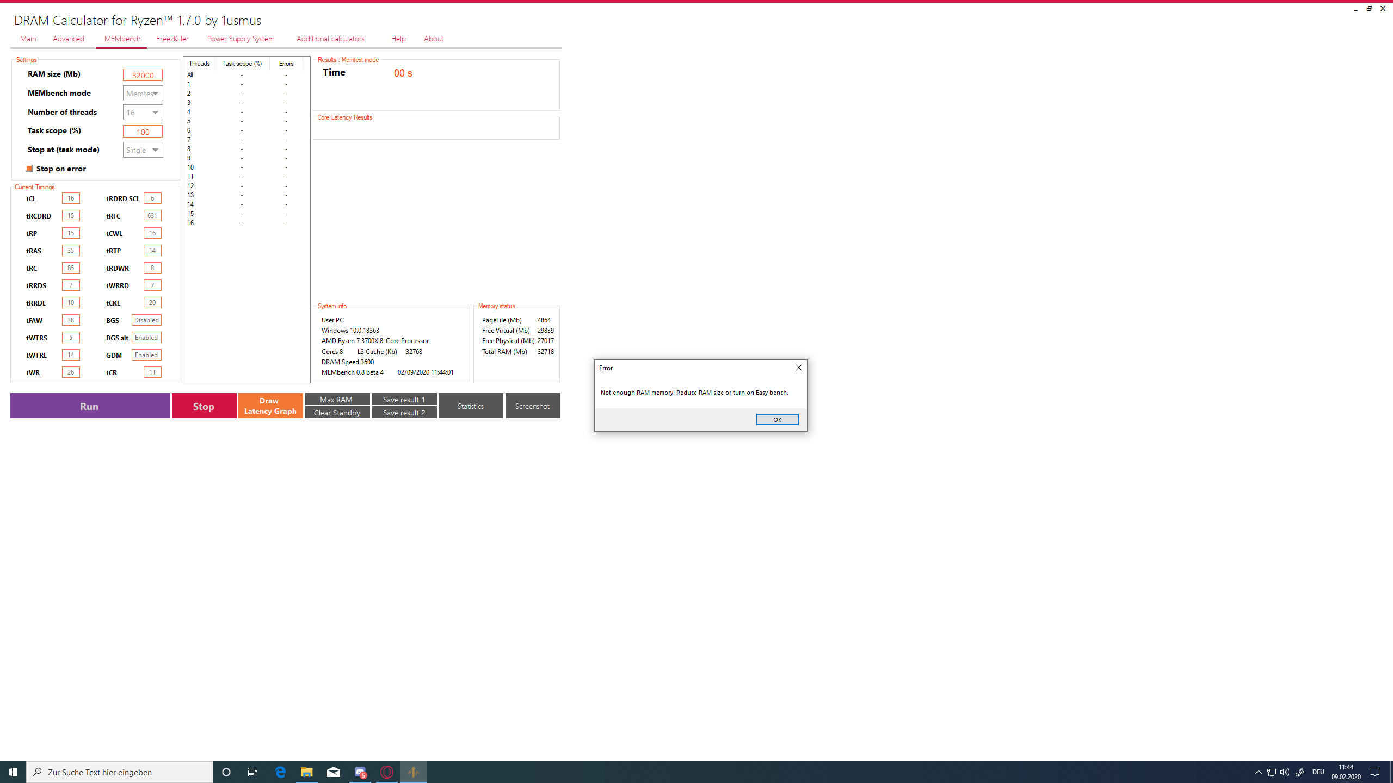Click the 'AMD Ryzen 7 3700X 8-Core Processor' text

tap(375, 341)
